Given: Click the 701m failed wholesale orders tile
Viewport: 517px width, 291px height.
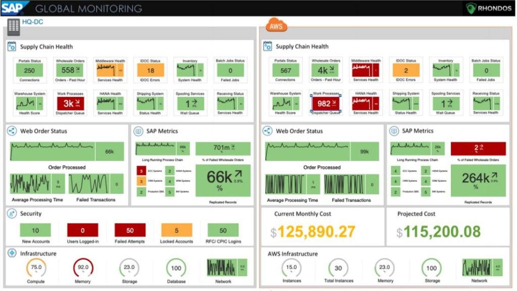Looking at the screenshot, I should [223, 149].
